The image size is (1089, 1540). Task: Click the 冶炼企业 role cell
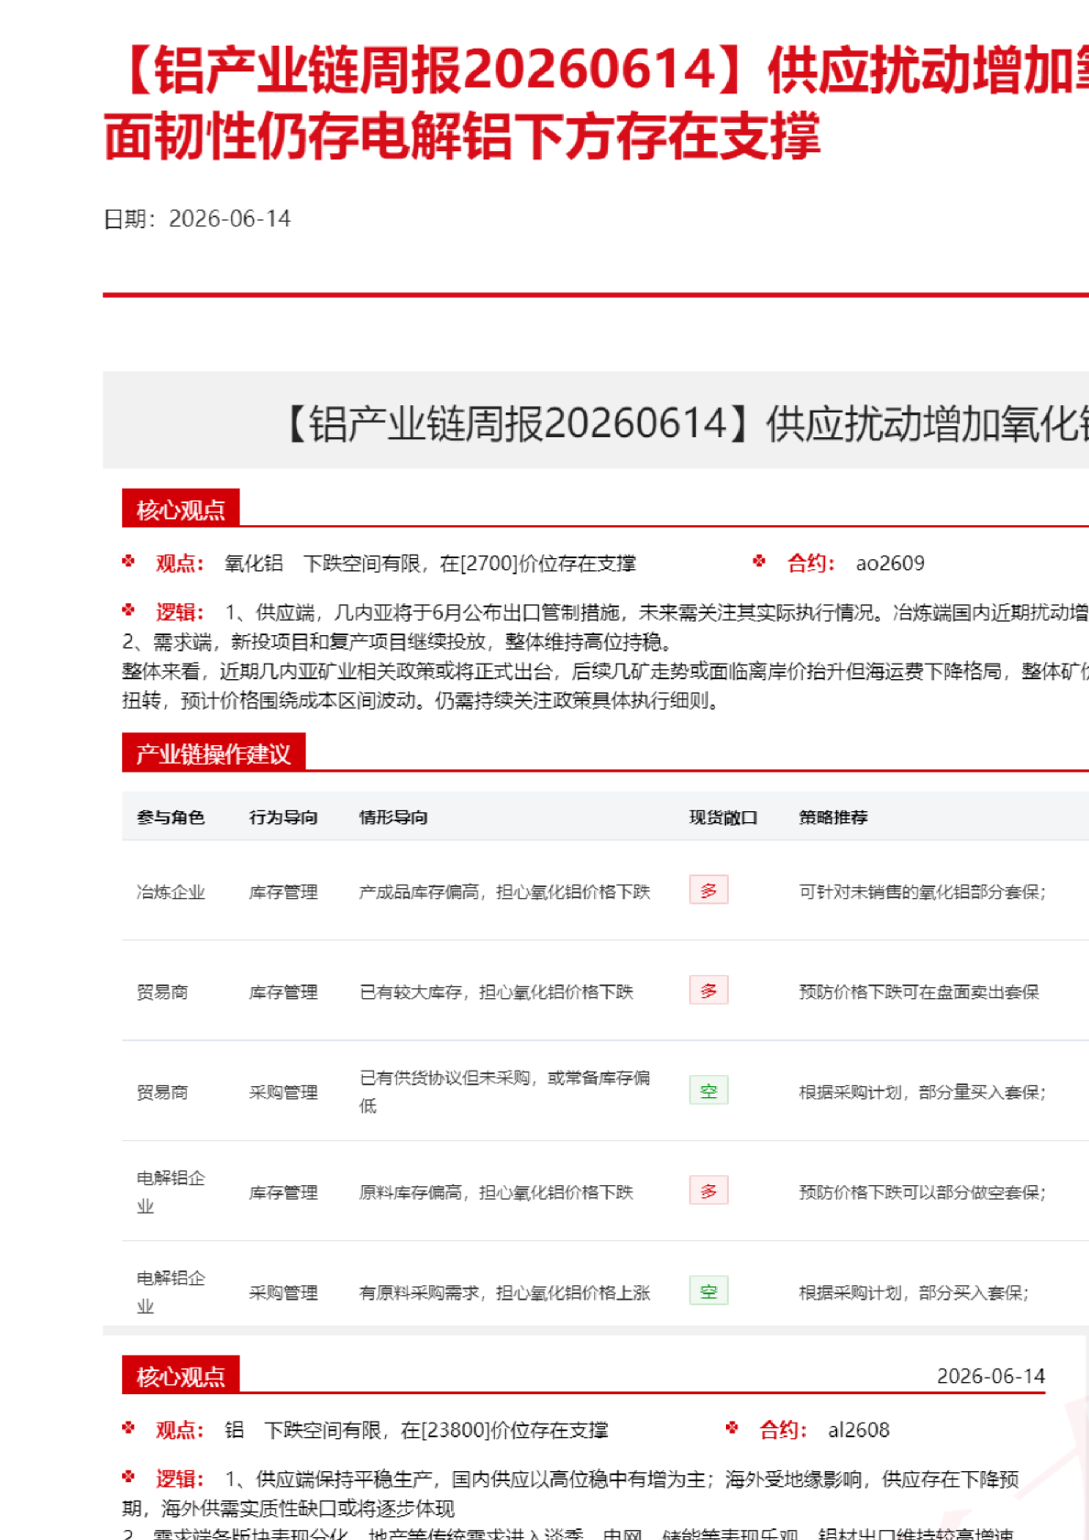170,892
